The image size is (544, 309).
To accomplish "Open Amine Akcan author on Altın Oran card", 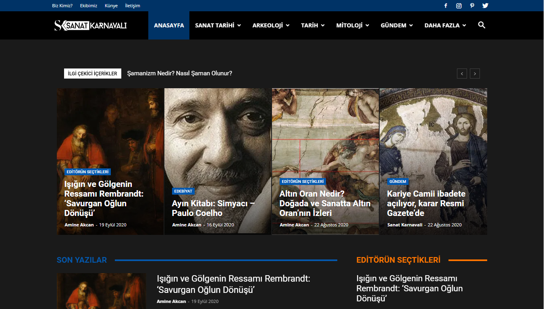I will tap(294, 225).
